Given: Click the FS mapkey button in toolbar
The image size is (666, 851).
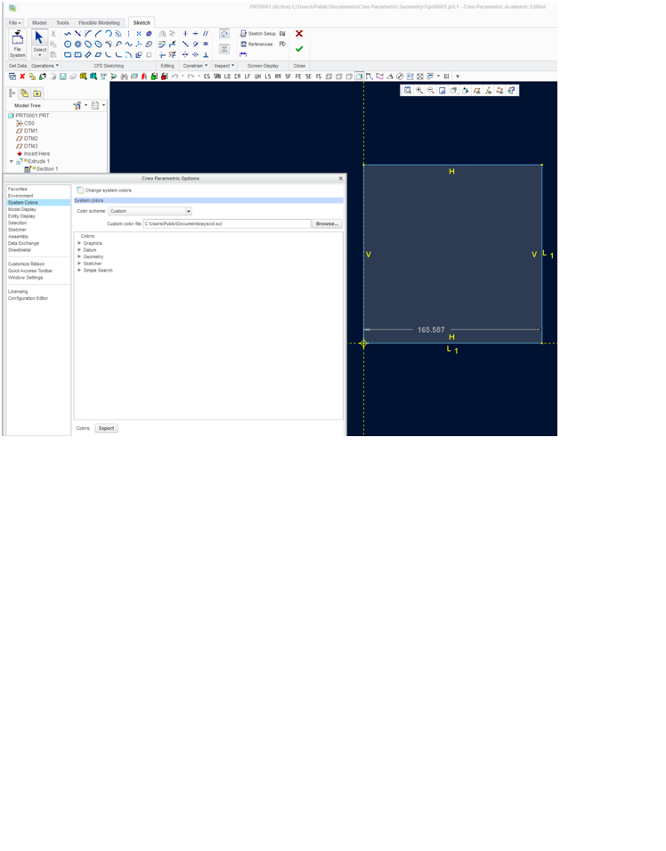Looking at the screenshot, I should point(319,77).
